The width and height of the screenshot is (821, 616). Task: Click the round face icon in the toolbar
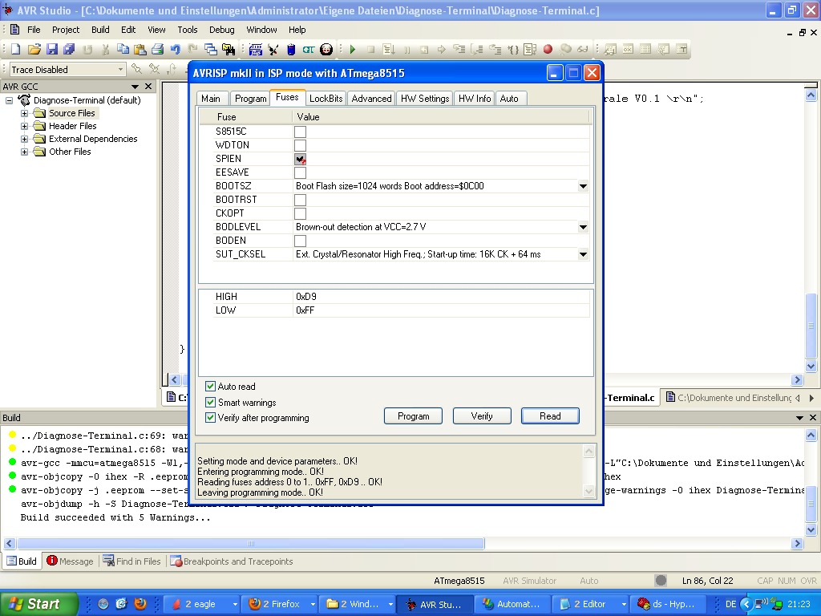tap(326, 49)
